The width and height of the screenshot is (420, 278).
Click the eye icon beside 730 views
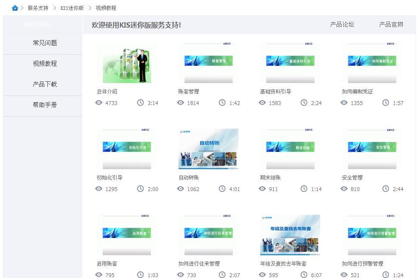click(x=181, y=275)
